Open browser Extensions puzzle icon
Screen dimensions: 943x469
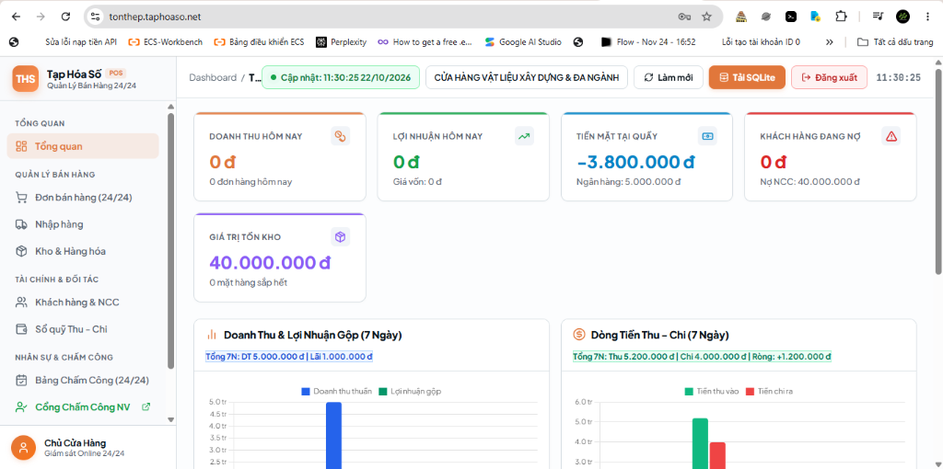point(841,17)
